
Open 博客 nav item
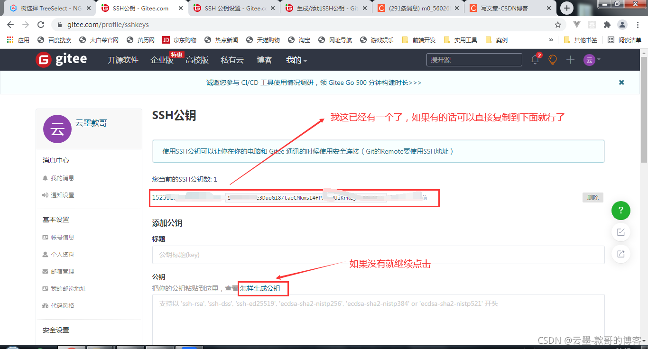(264, 60)
